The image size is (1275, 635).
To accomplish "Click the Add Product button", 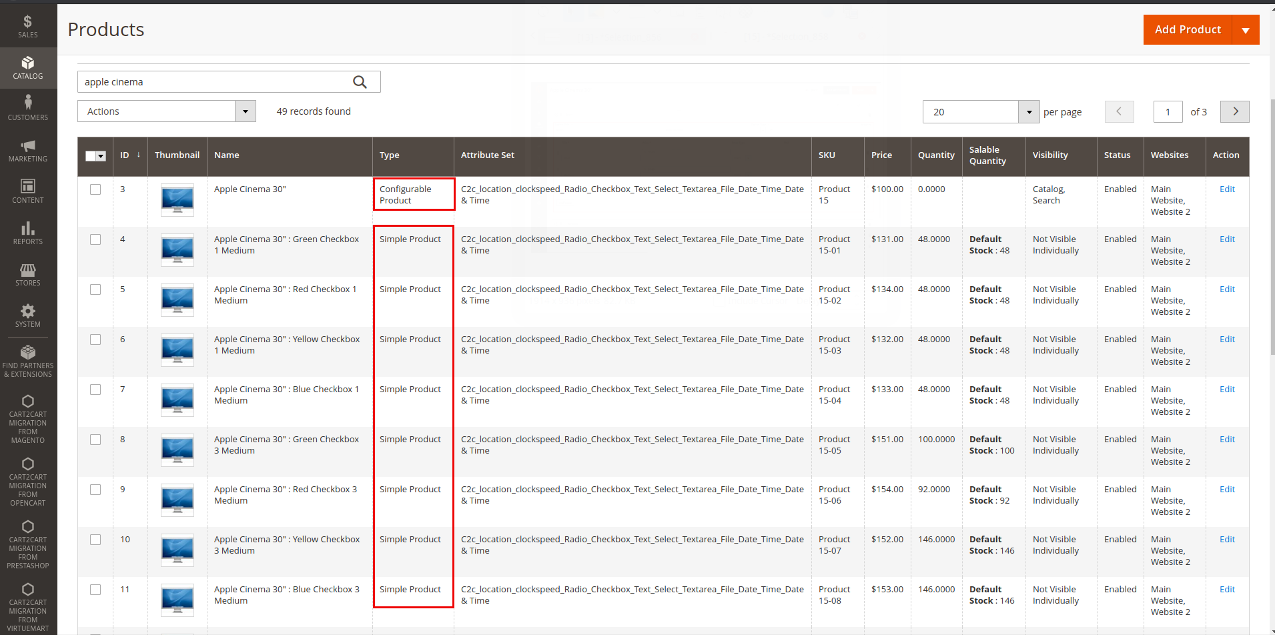I will click(1188, 30).
